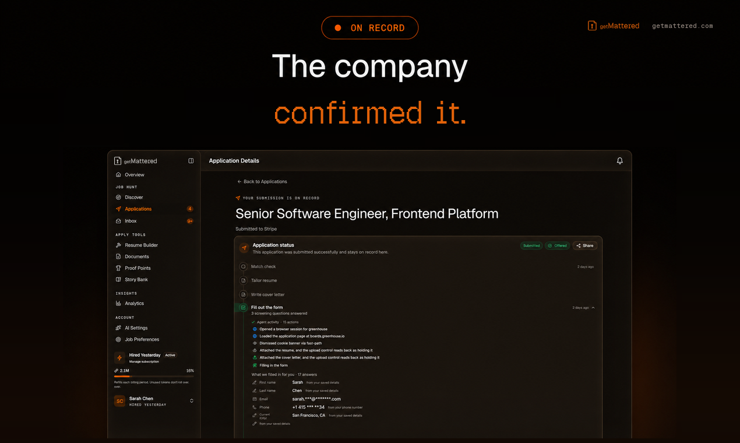Screen dimensions: 740x443
Task: Click the Active plan badge
Action: point(170,355)
